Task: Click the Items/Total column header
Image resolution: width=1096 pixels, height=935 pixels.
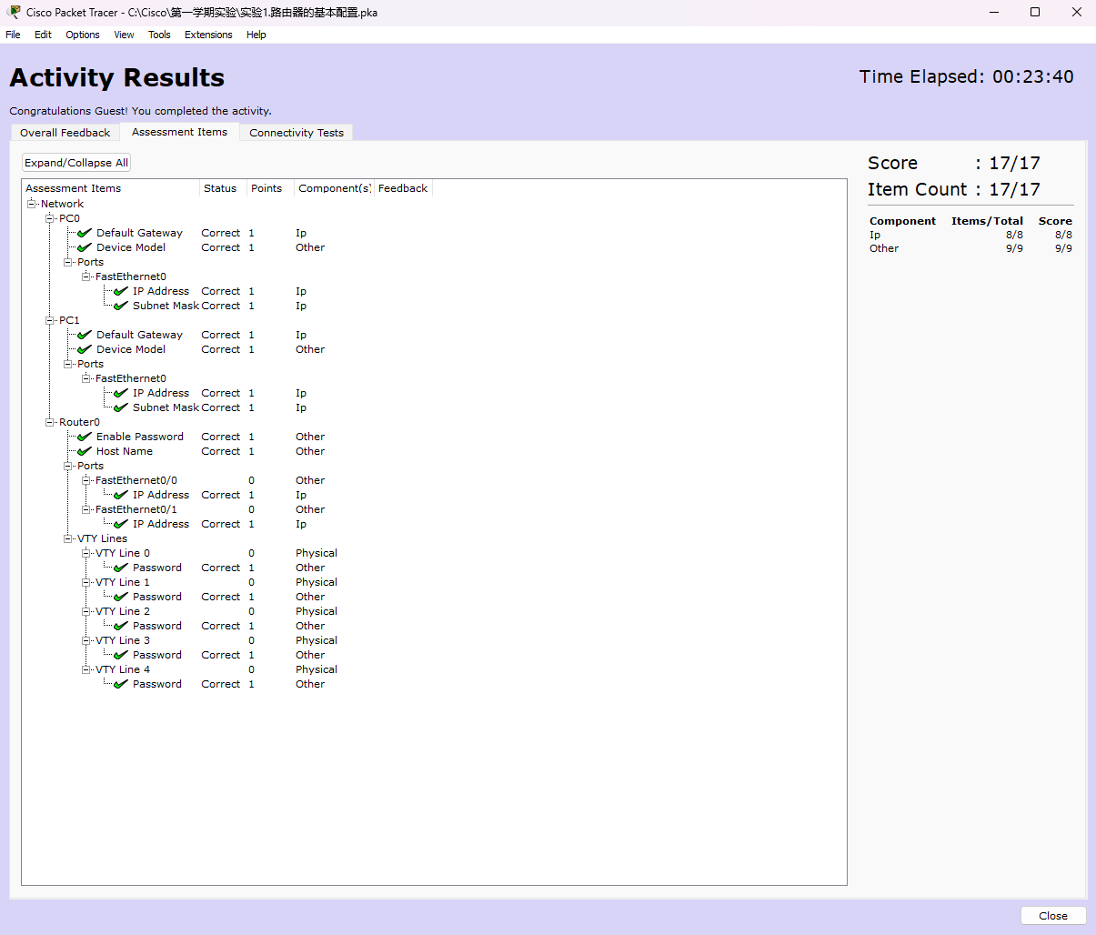Action: [x=987, y=221]
